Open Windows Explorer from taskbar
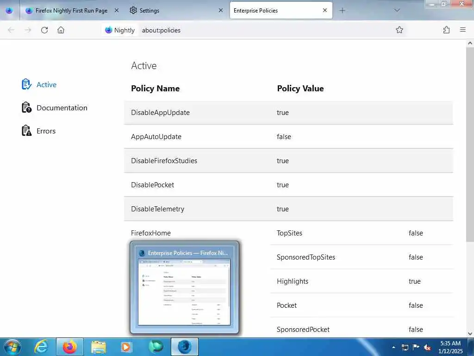 (x=99, y=347)
